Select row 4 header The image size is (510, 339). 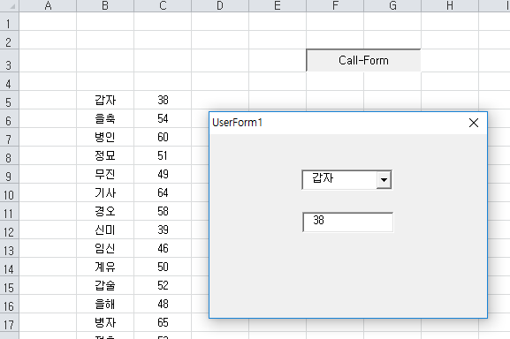[9, 81]
